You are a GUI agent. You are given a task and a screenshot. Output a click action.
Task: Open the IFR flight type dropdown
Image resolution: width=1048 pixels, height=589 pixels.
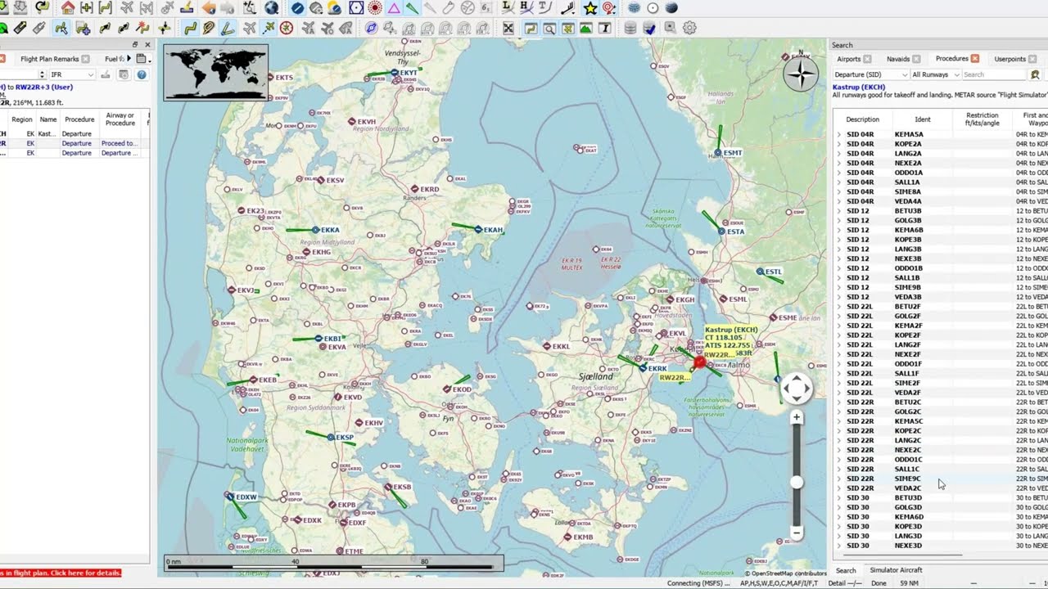[72, 74]
